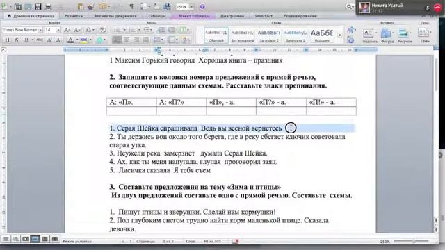This screenshot has width=445, height=250.
Task: Apply the Название style
Action: point(322,35)
